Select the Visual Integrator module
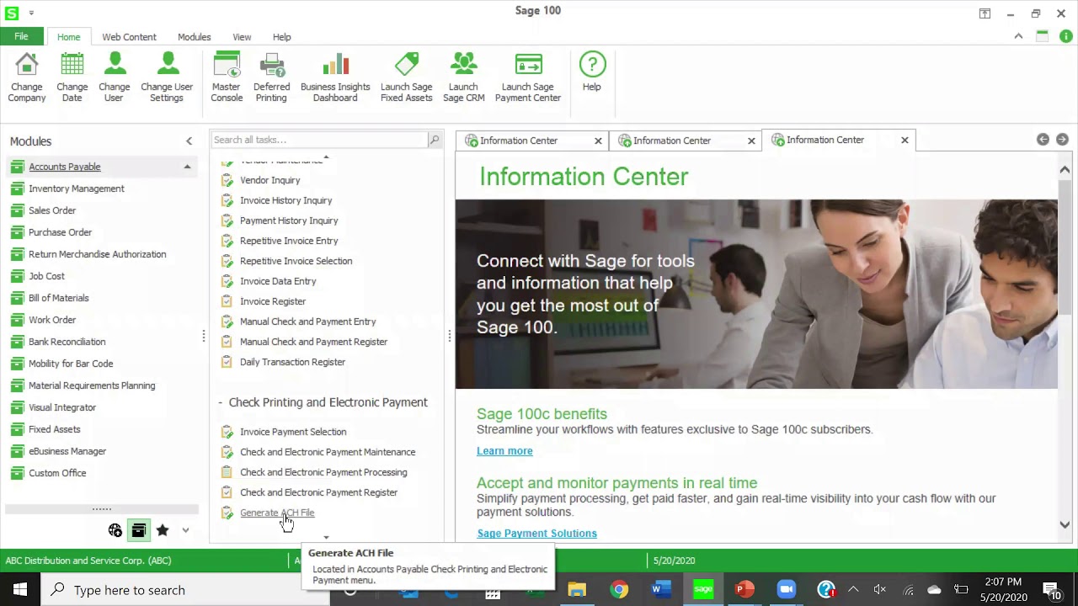Image resolution: width=1078 pixels, height=606 pixels. coord(62,407)
